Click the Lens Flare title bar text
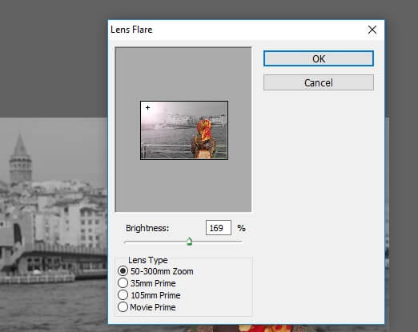The image size is (418, 332). click(131, 30)
